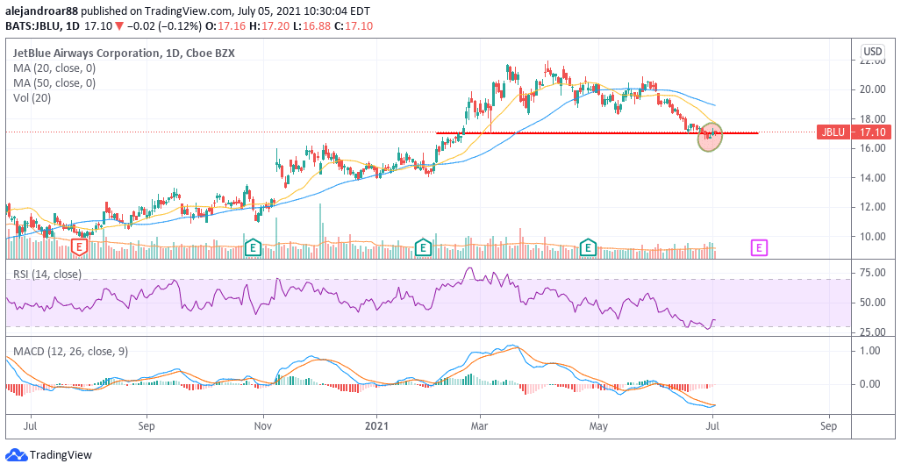Screen dimensions: 901x471
Task: Click the 14.00 price axis label
Action: pyautogui.click(x=872, y=177)
